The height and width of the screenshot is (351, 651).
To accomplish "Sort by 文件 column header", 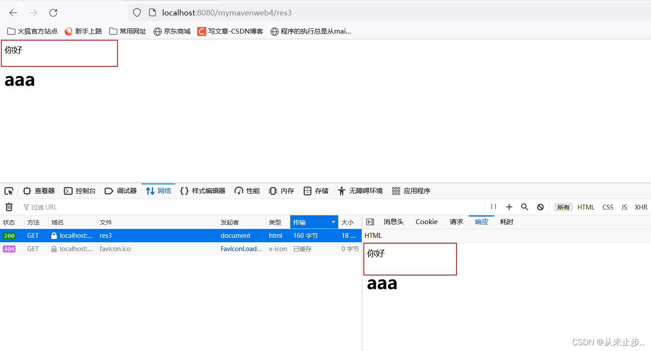I will click(157, 222).
